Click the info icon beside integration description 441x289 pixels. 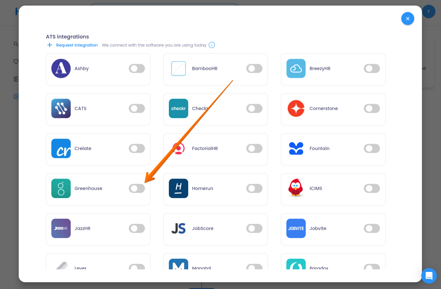(x=212, y=45)
